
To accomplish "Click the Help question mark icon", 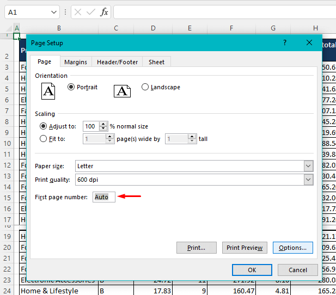I will point(285,42).
